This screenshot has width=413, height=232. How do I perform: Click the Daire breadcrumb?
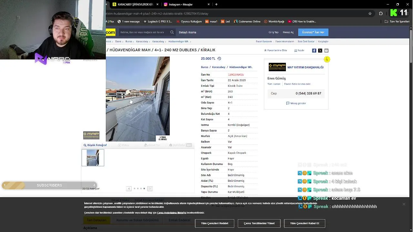(118, 42)
